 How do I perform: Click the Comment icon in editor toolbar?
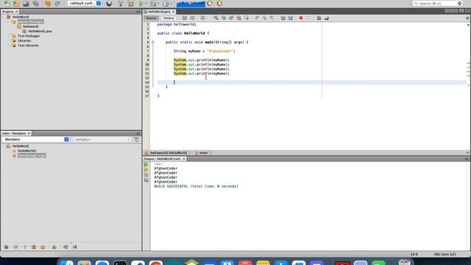(x=319, y=18)
